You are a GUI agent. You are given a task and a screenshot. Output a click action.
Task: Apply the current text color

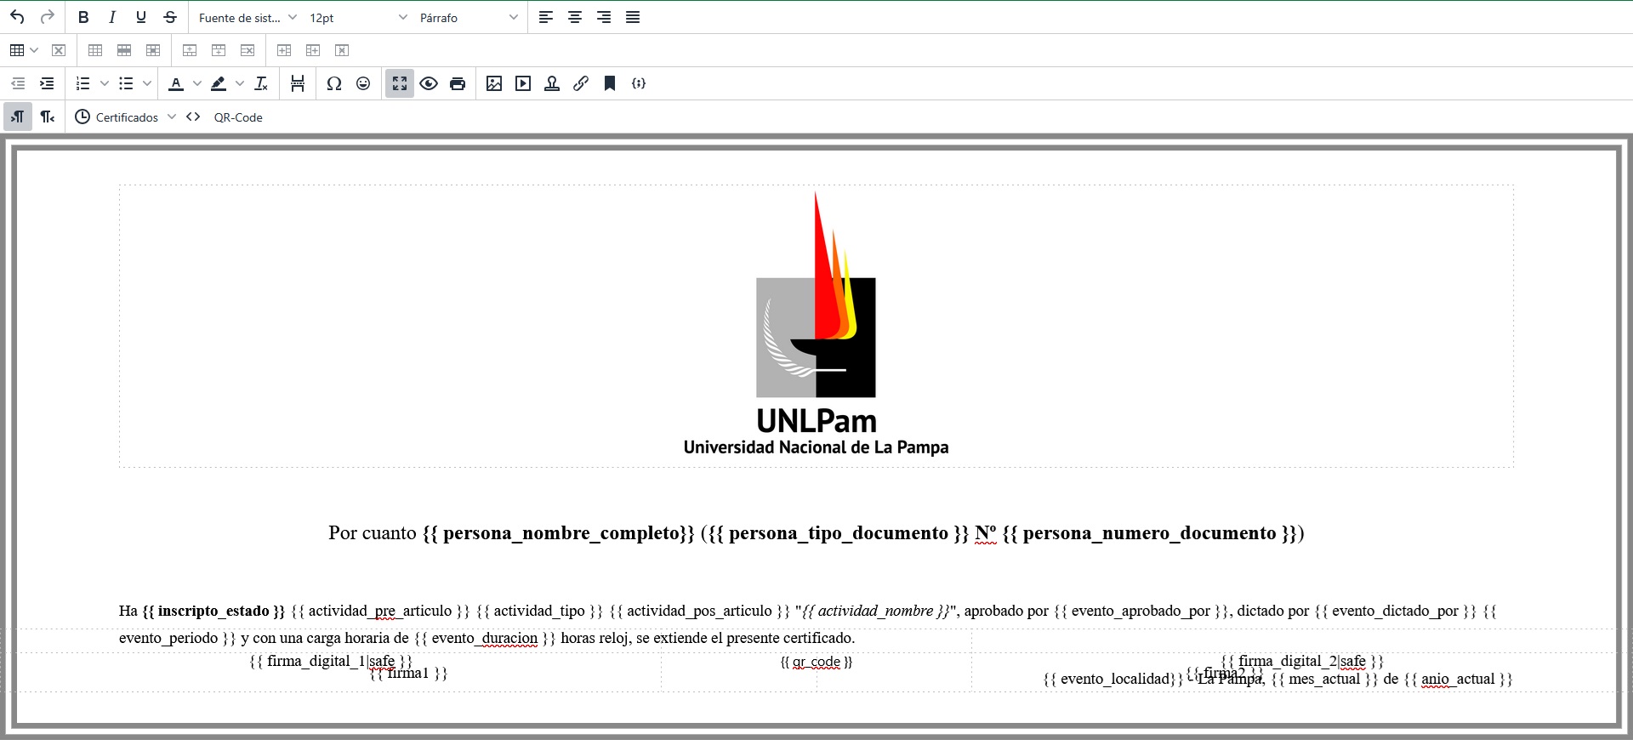tap(176, 83)
